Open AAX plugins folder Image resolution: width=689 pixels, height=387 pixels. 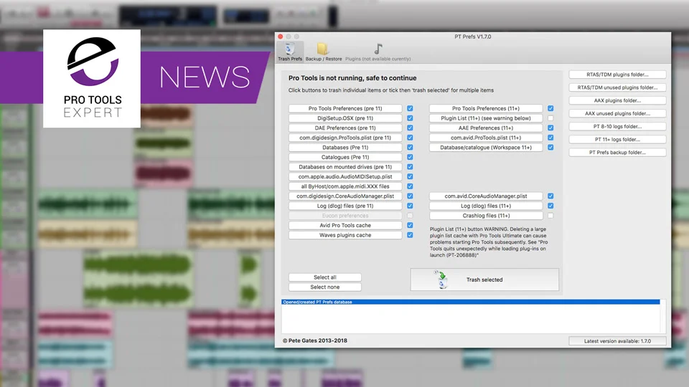tap(617, 100)
